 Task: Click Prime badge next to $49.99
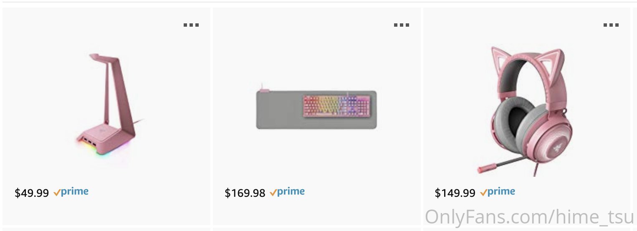pos(71,192)
